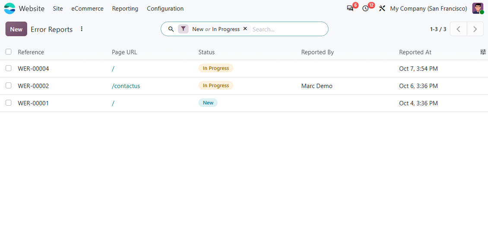Select the WER-00002 row checkbox
Image resolution: width=488 pixels, height=231 pixels.
tap(8, 85)
